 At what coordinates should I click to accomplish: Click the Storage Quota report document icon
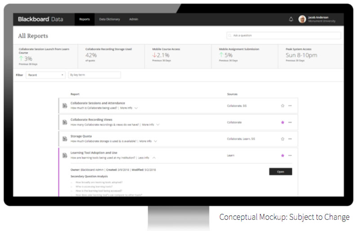coord(65,139)
